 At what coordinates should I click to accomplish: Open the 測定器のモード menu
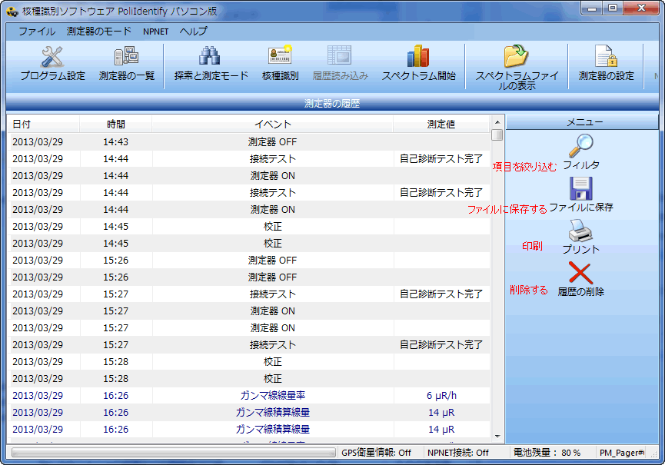[x=99, y=32]
